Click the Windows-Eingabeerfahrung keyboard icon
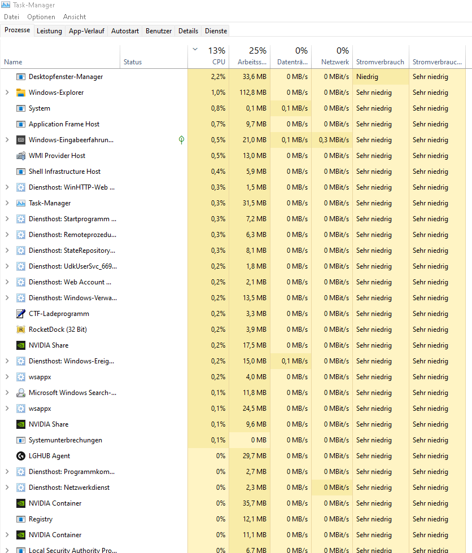The height and width of the screenshot is (553, 472). point(21,140)
